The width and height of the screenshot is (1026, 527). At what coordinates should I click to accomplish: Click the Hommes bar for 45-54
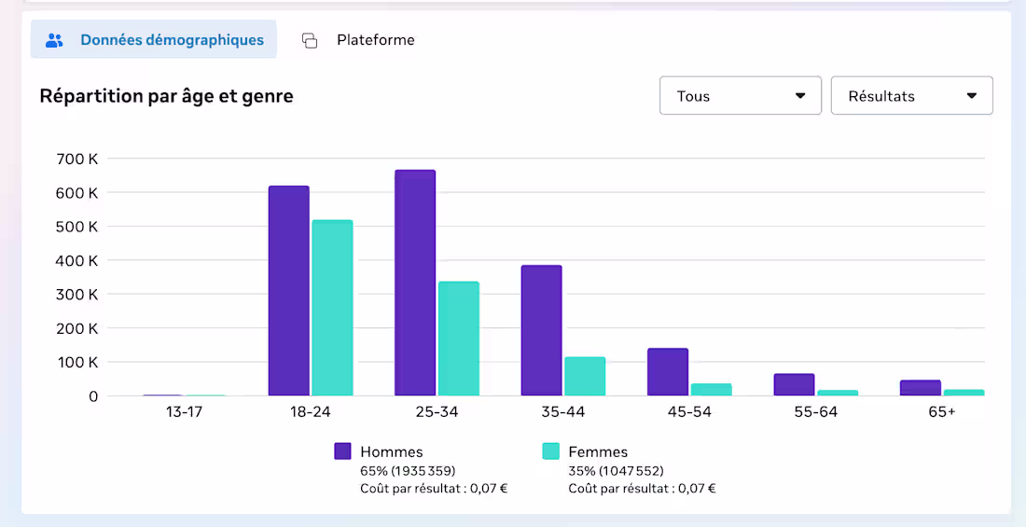point(668,372)
